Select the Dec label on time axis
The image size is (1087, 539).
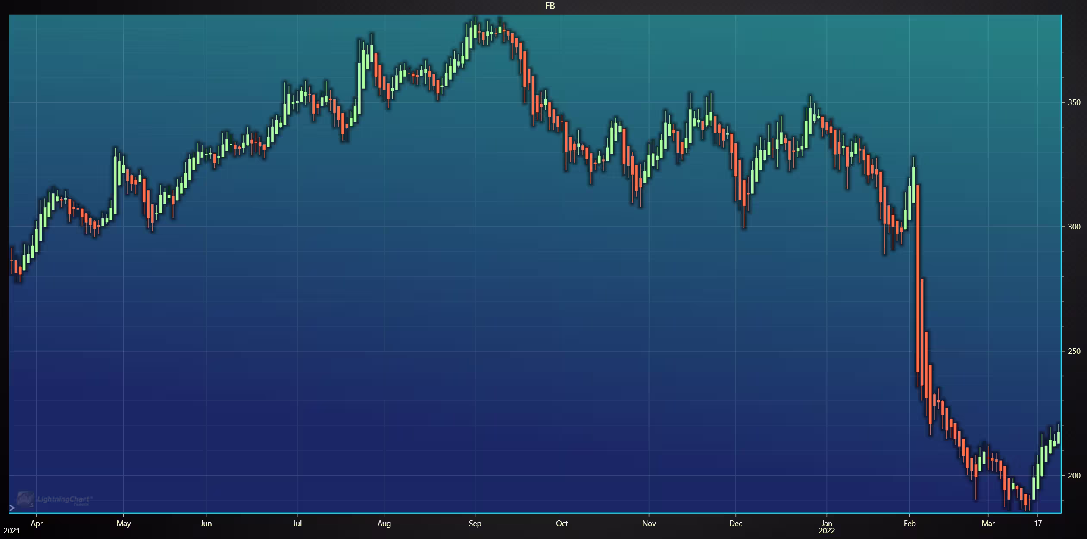click(x=736, y=524)
